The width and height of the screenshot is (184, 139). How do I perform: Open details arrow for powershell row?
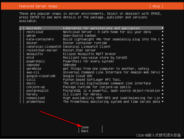click(x=163, y=61)
